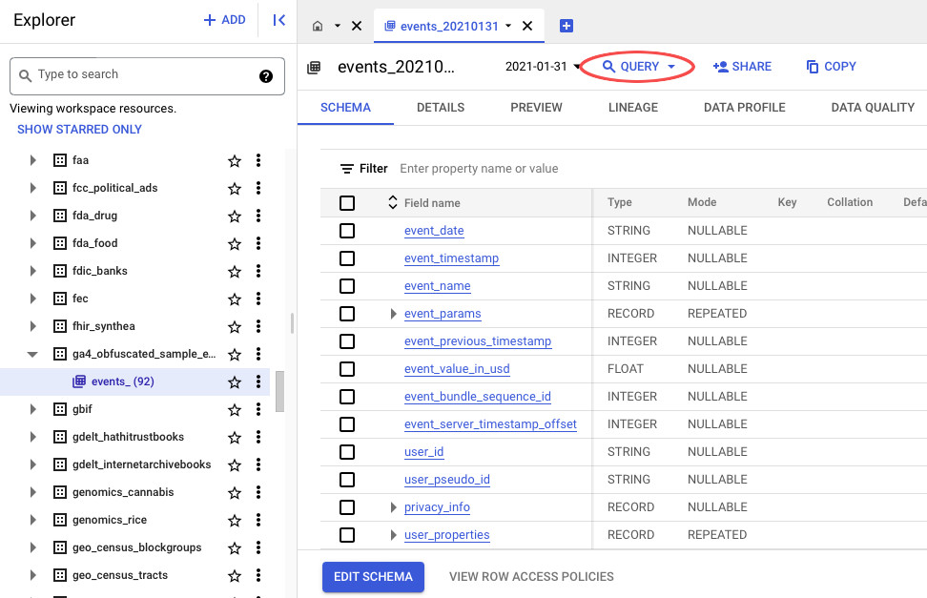
Task: Collapse the ga4_obfuscated_sample dataset
Action: click(x=32, y=354)
